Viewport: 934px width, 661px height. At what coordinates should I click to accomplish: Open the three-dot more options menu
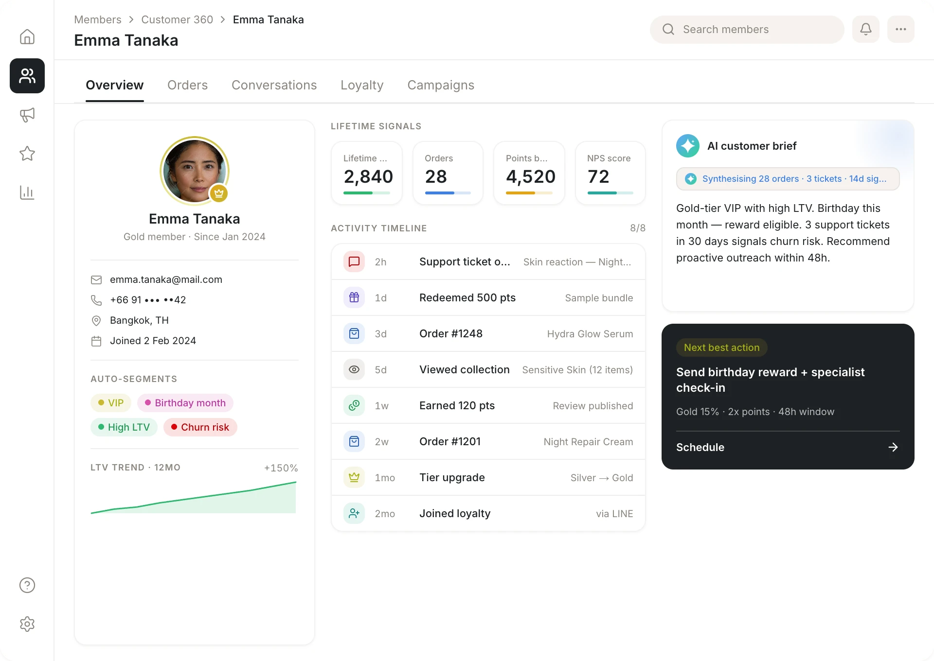click(x=901, y=29)
